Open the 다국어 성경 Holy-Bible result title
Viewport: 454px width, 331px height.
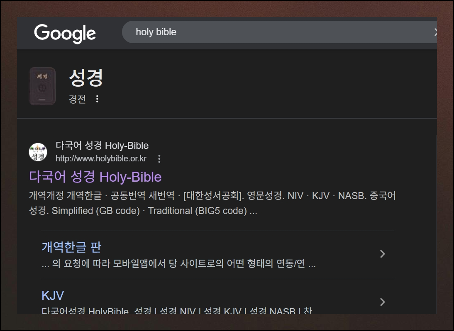(x=95, y=177)
